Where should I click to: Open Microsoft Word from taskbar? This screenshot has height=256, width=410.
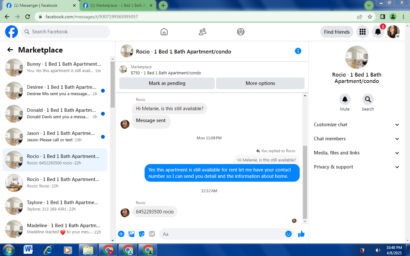(x=28, y=250)
